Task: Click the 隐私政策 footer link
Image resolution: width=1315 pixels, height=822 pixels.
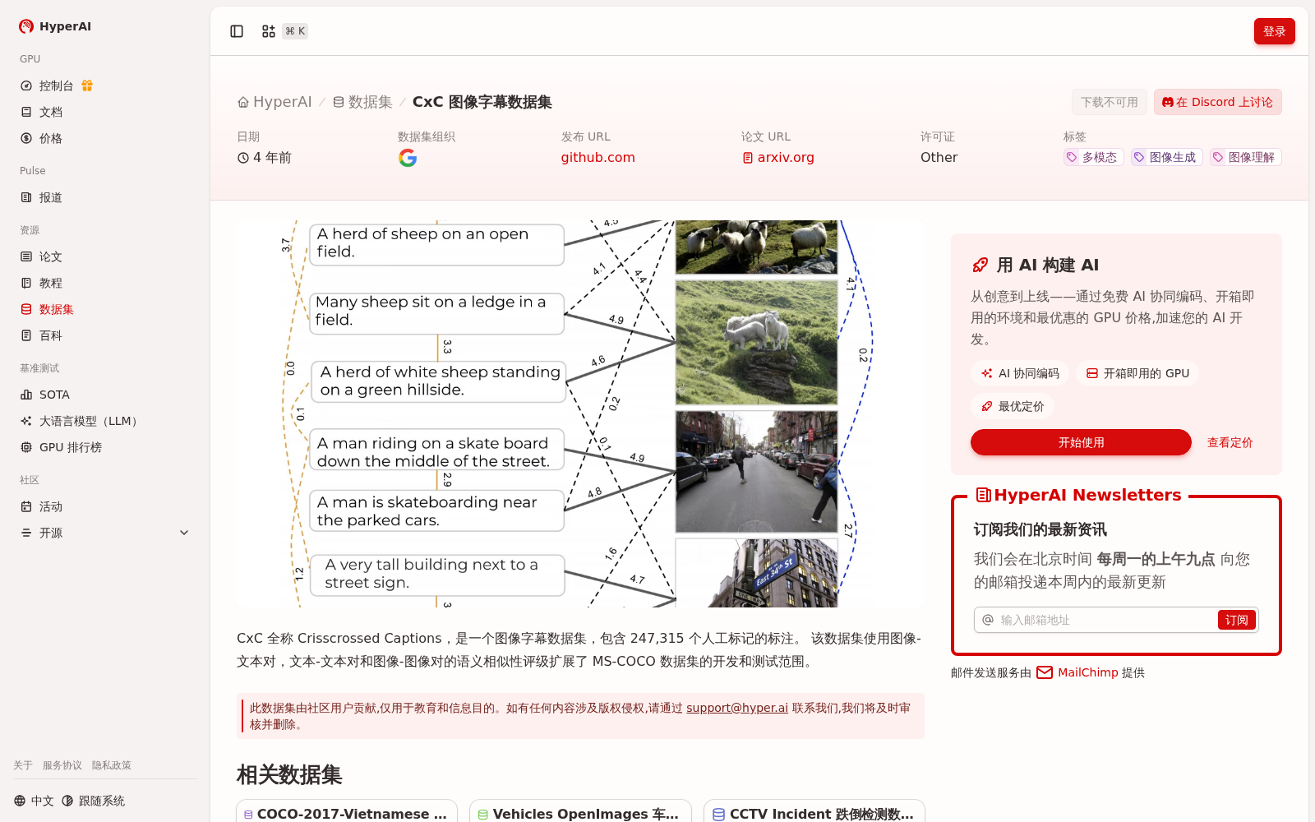Action: coord(112,765)
